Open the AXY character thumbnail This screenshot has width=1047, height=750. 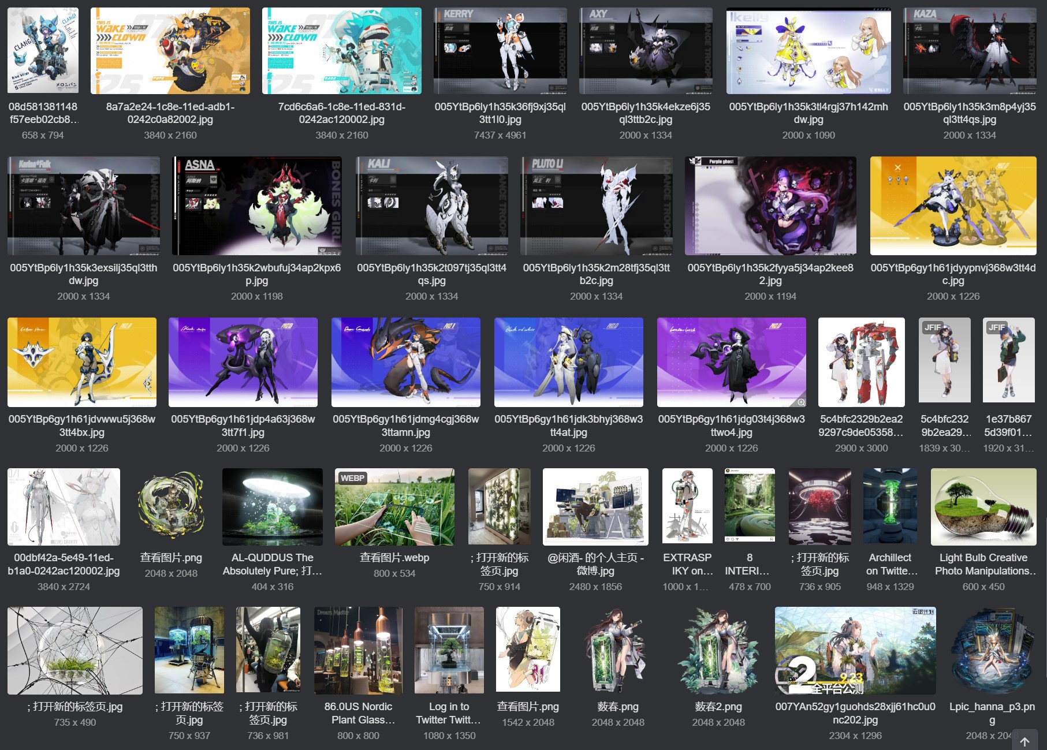(x=646, y=51)
